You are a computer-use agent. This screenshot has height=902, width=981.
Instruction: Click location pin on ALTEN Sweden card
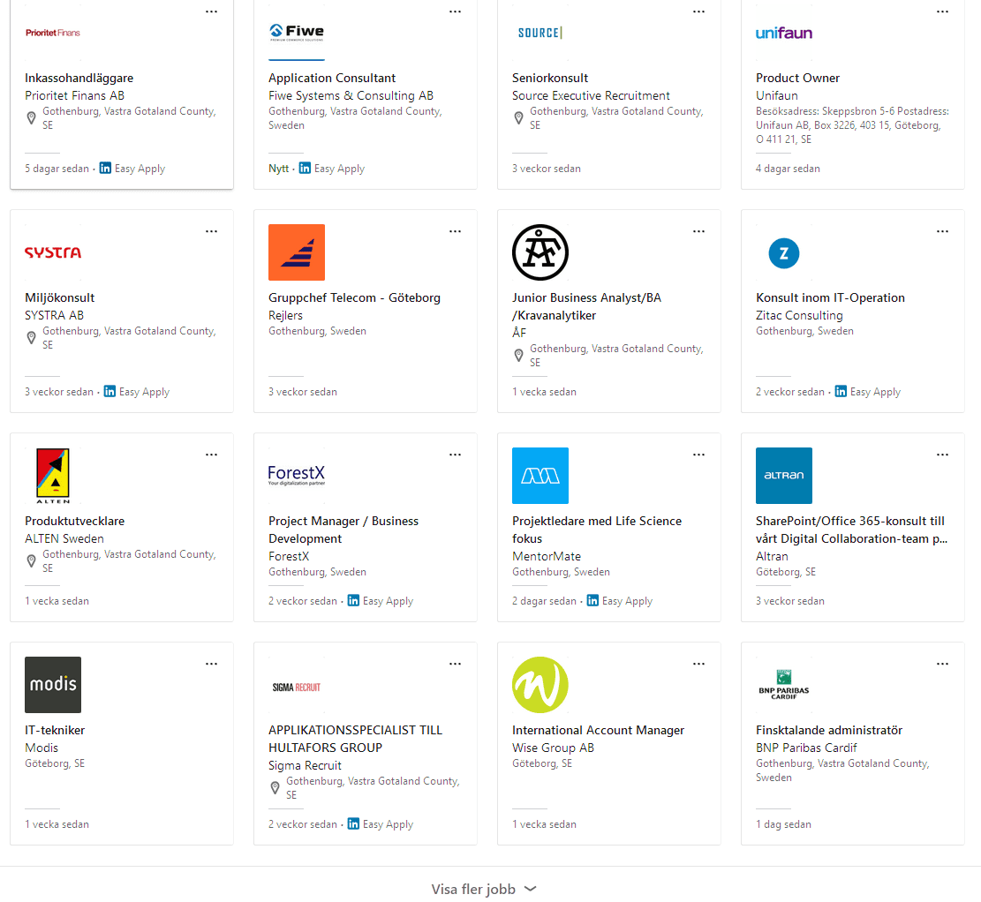tap(31, 561)
